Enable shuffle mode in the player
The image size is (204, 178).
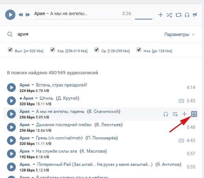click(x=169, y=15)
